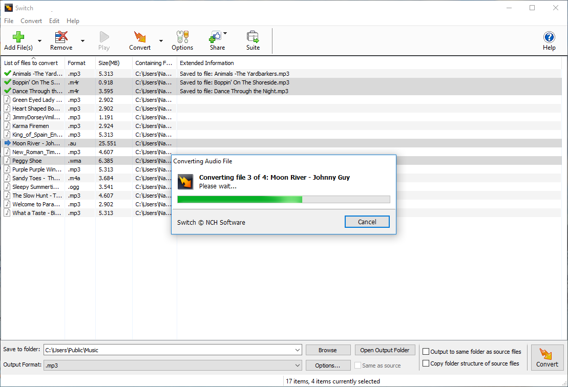The width and height of the screenshot is (568, 387).
Task: Expand the Save to folder dropdown
Action: [x=298, y=350]
